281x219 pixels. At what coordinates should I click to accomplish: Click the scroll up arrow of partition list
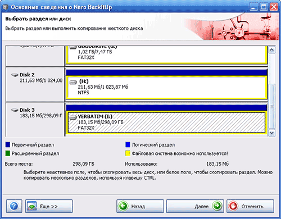point(271,50)
